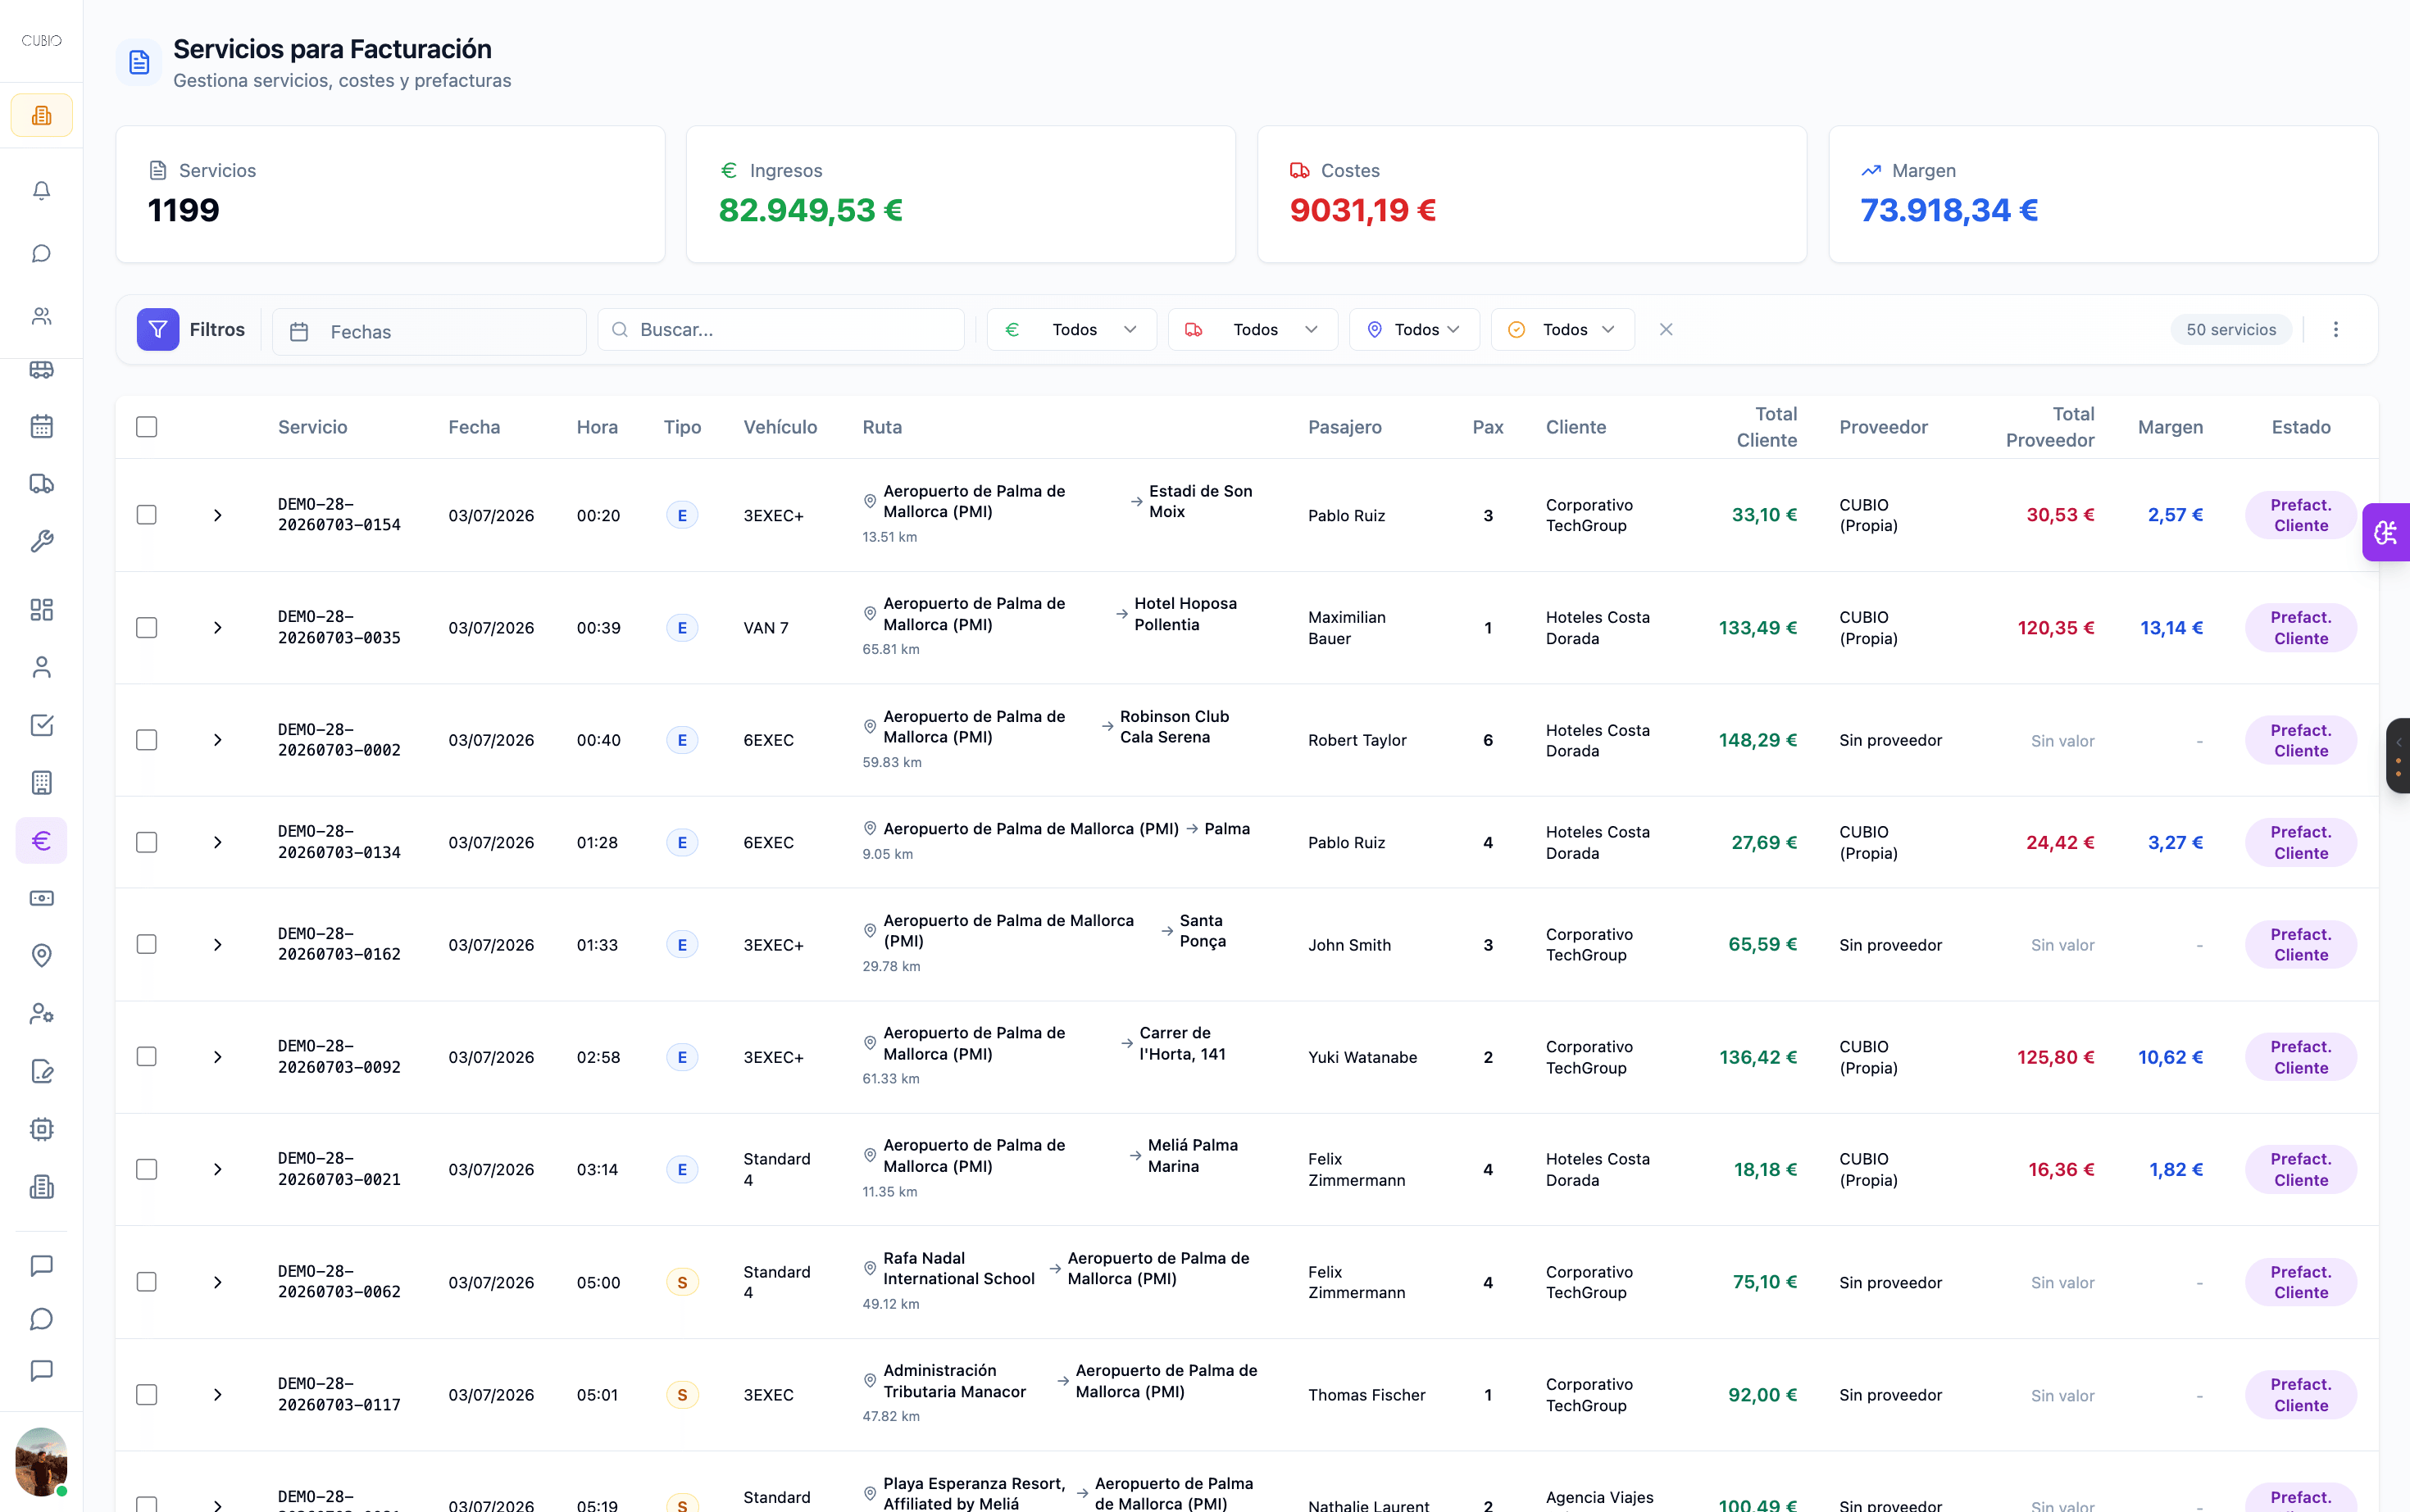The width and height of the screenshot is (2410, 1512).
Task: Open the euro Todos dropdown filter
Action: point(1071,330)
